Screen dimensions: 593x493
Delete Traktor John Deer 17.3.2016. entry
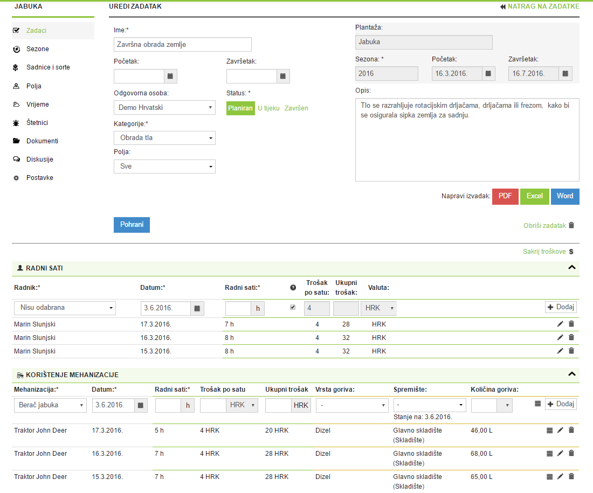[571, 430]
